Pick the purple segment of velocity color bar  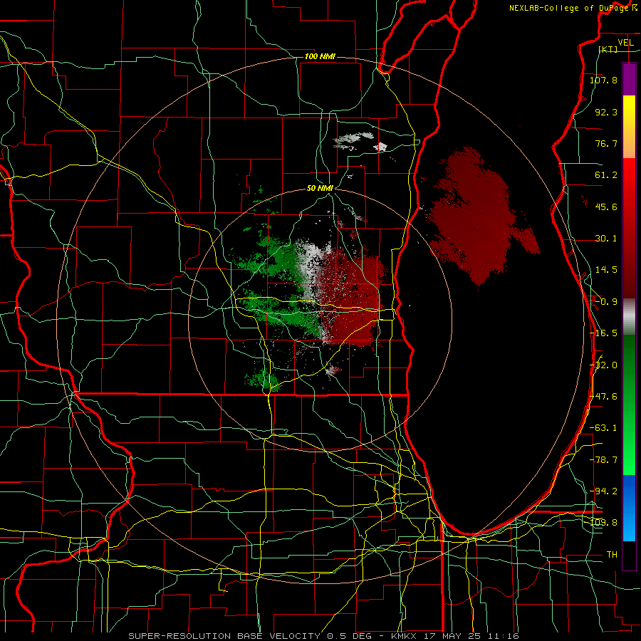629,79
